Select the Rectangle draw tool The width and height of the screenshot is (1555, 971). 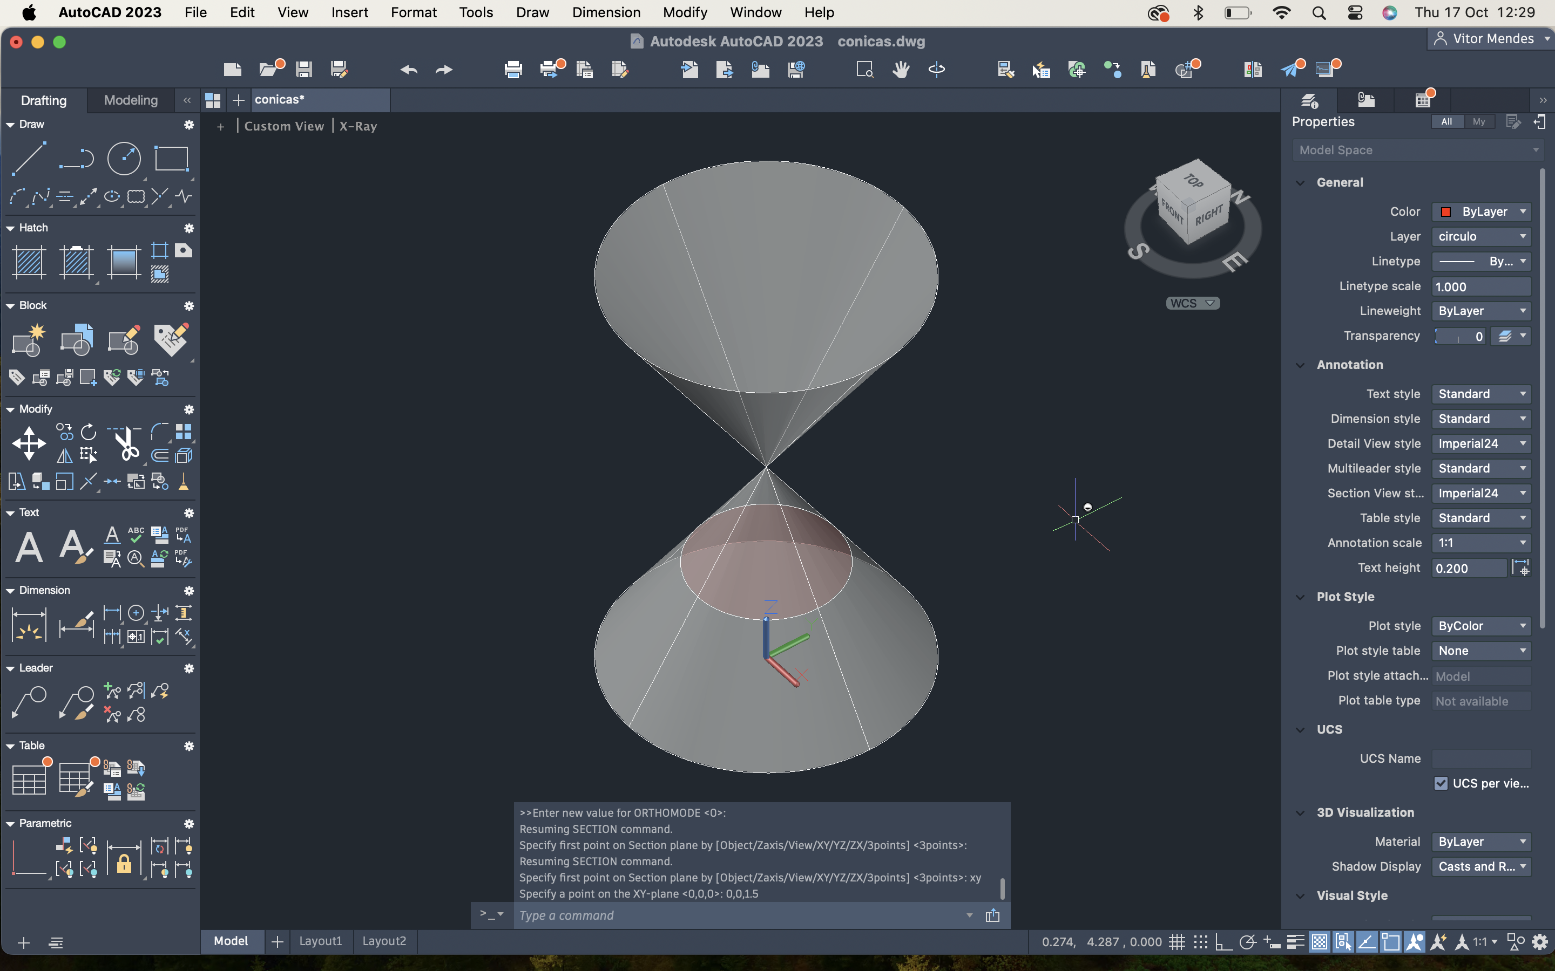tap(172, 159)
